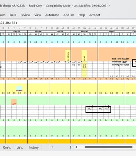Switch to the Costs sheet tab
The image size is (136, 156).
tap(7, 147)
